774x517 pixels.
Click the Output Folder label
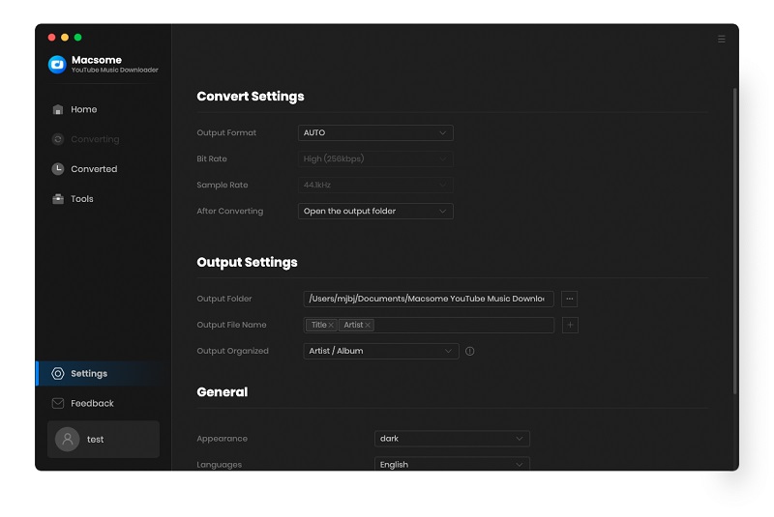point(224,299)
